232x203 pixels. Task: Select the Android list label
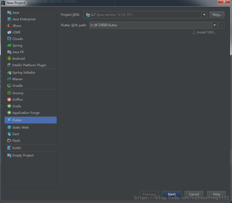tap(18, 59)
